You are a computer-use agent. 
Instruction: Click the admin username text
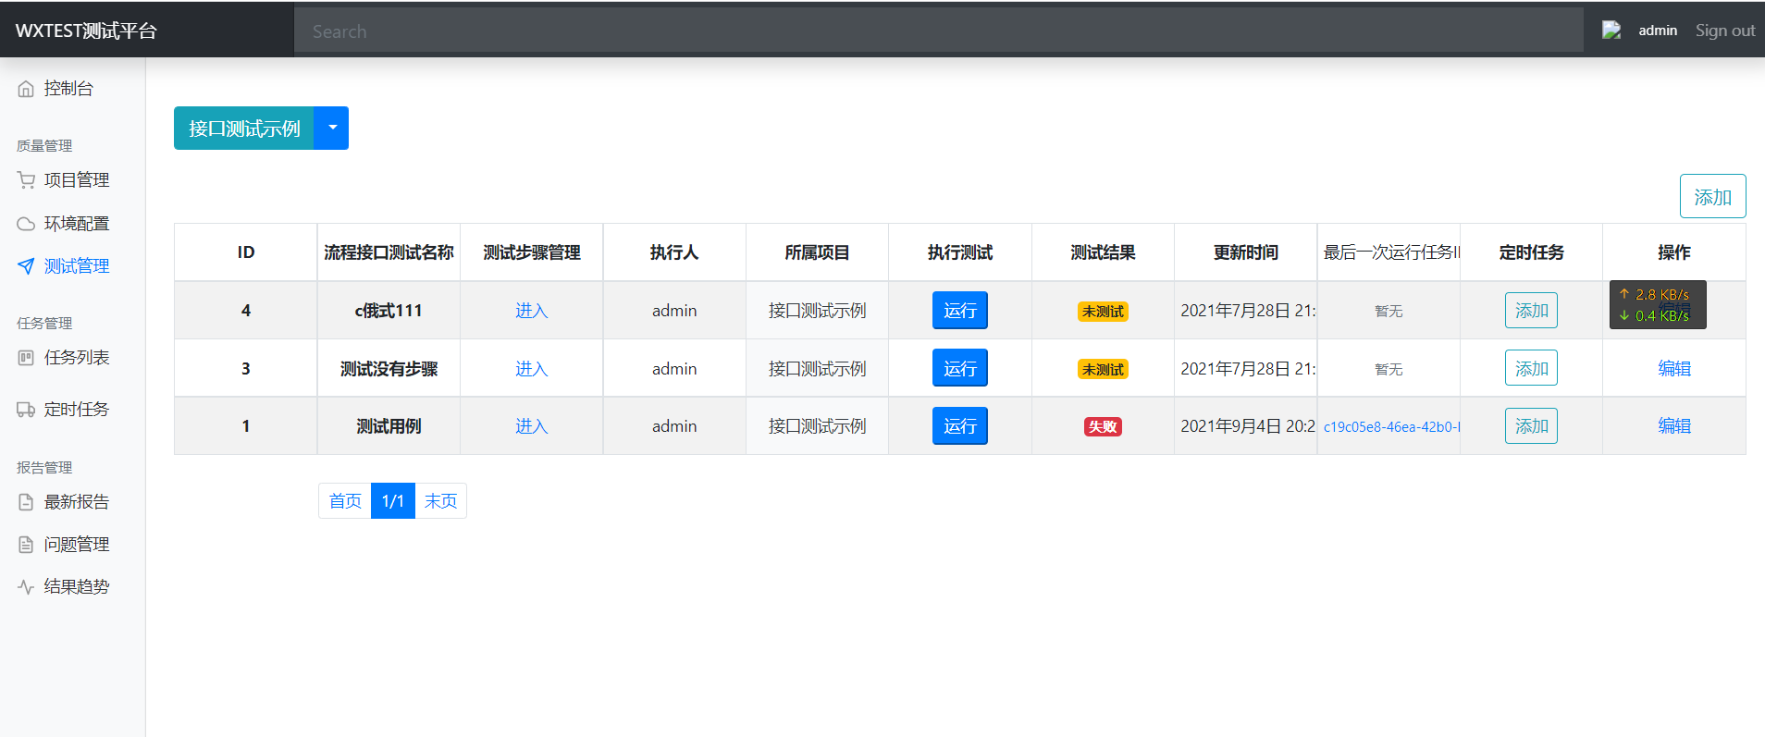1657,31
